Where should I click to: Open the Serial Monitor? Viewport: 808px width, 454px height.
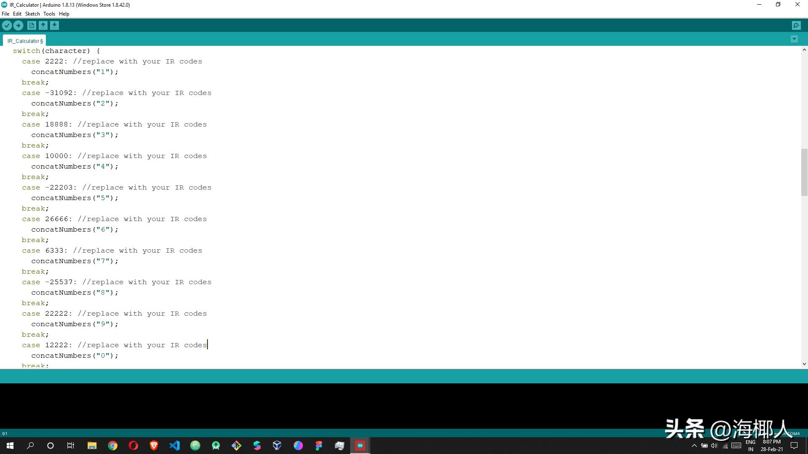[x=797, y=25]
